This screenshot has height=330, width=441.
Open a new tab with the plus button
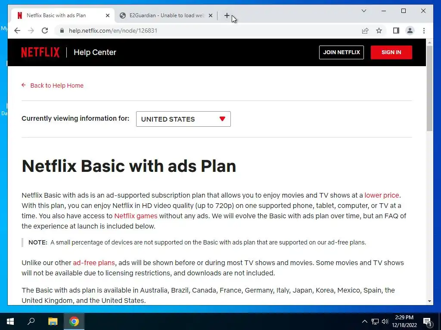pos(227,15)
